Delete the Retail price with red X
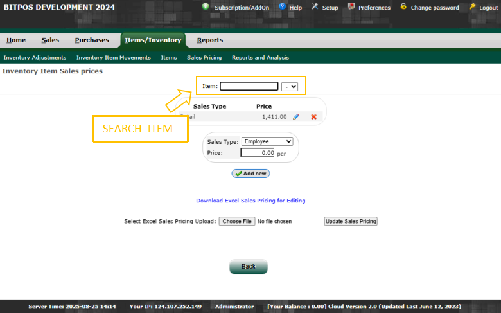Image resolution: width=501 pixels, height=313 pixels. click(314, 117)
